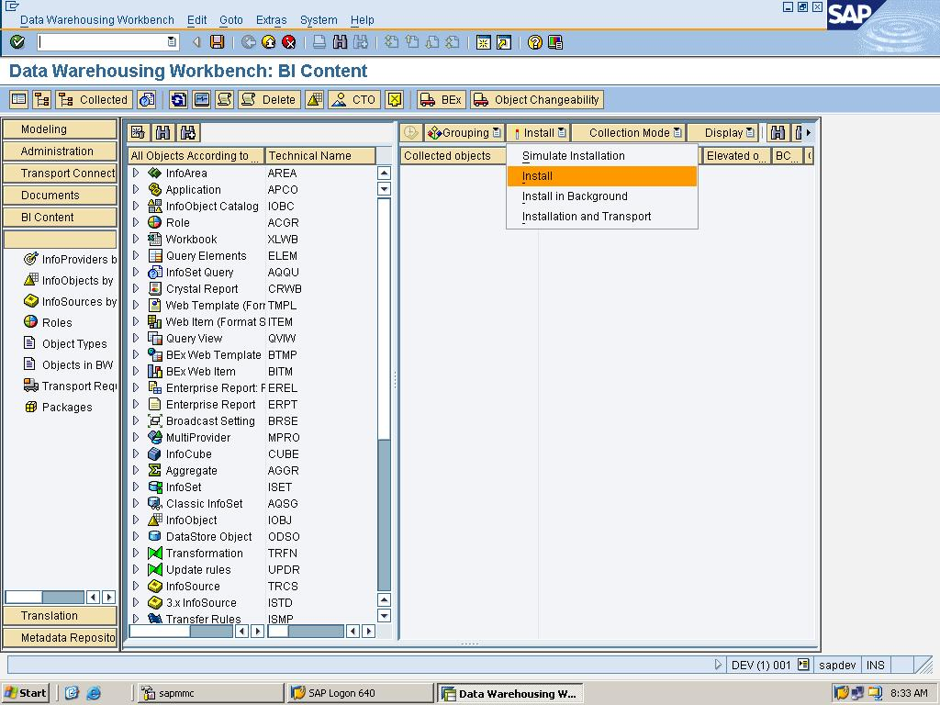This screenshot has width=940, height=705.
Task: Click the Create New Session icon
Action: (483, 42)
